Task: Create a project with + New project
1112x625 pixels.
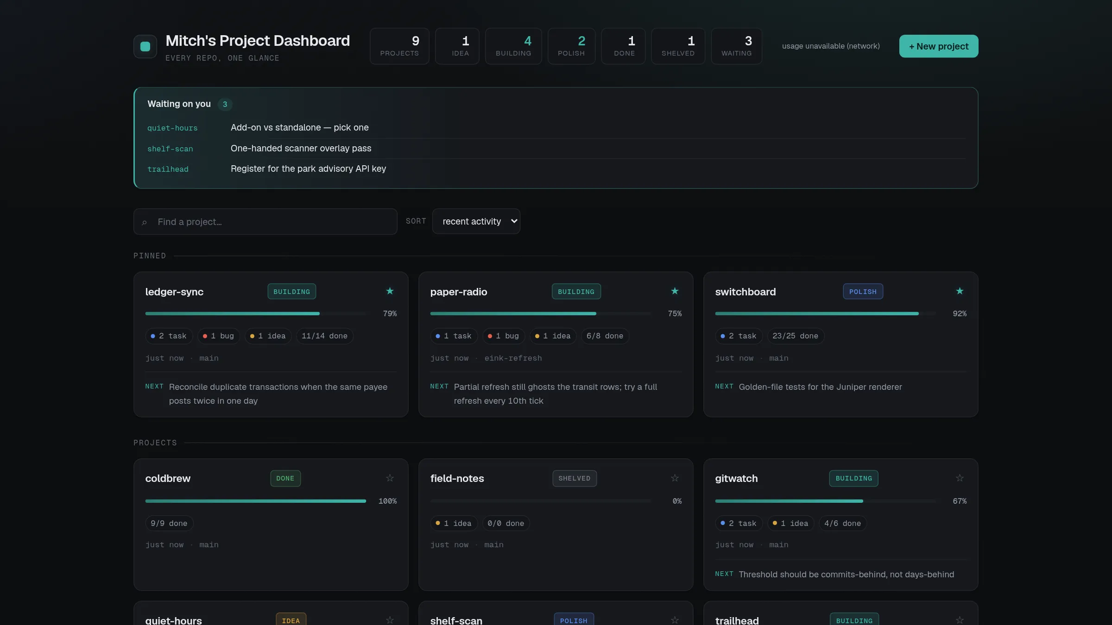Action: coord(939,46)
